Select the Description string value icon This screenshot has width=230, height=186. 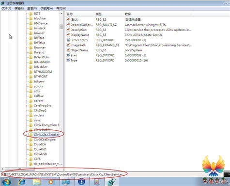(x=68, y=30)
